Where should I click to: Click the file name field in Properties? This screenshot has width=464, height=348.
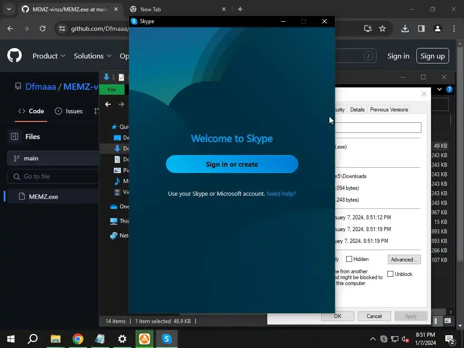click(378, 127)
